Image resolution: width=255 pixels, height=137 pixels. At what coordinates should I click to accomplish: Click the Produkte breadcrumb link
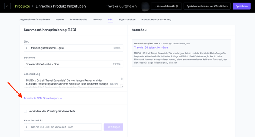(x=22, y=6)
